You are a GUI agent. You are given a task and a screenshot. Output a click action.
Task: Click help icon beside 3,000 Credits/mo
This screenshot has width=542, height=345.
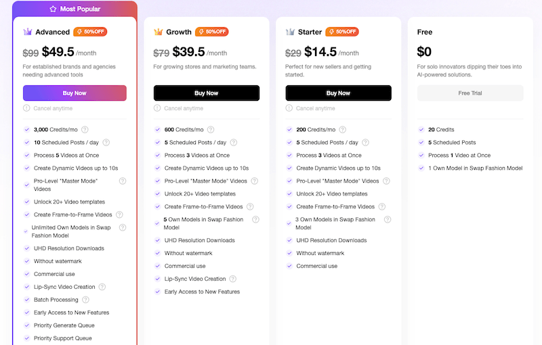tap(85, 130)
